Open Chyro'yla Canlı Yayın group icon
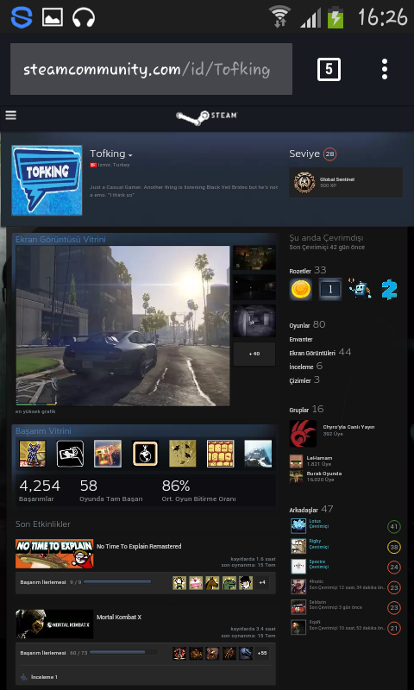Screen dimensions: 414x690 click(303, 434)
